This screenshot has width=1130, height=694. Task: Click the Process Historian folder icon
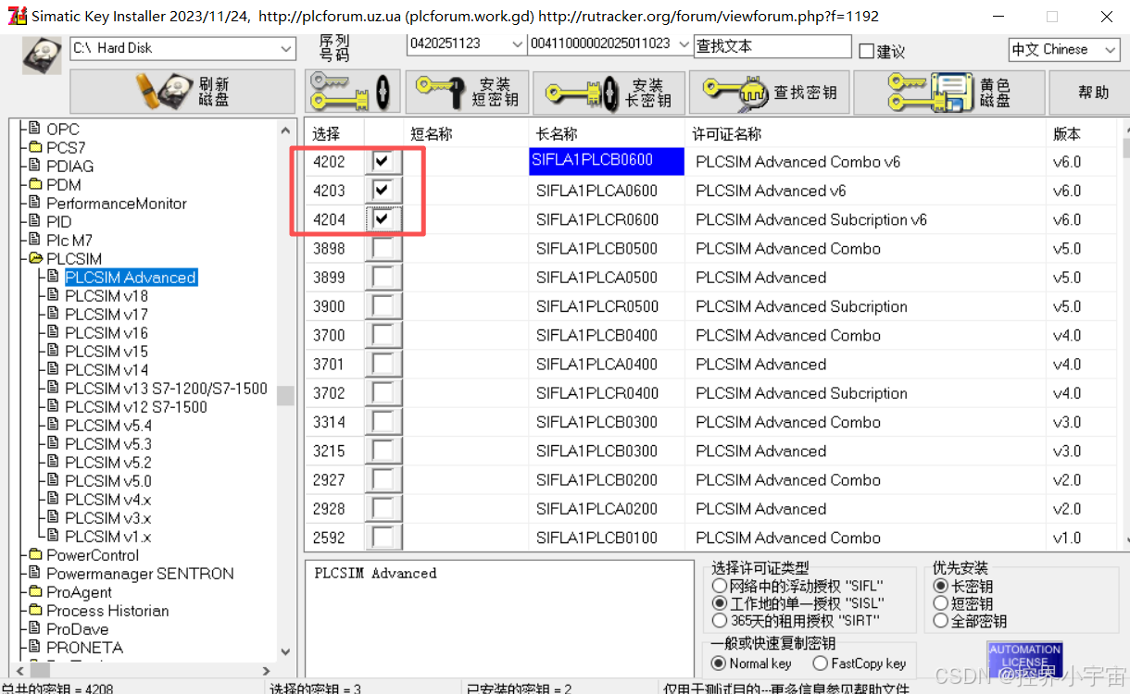[35, 611]
